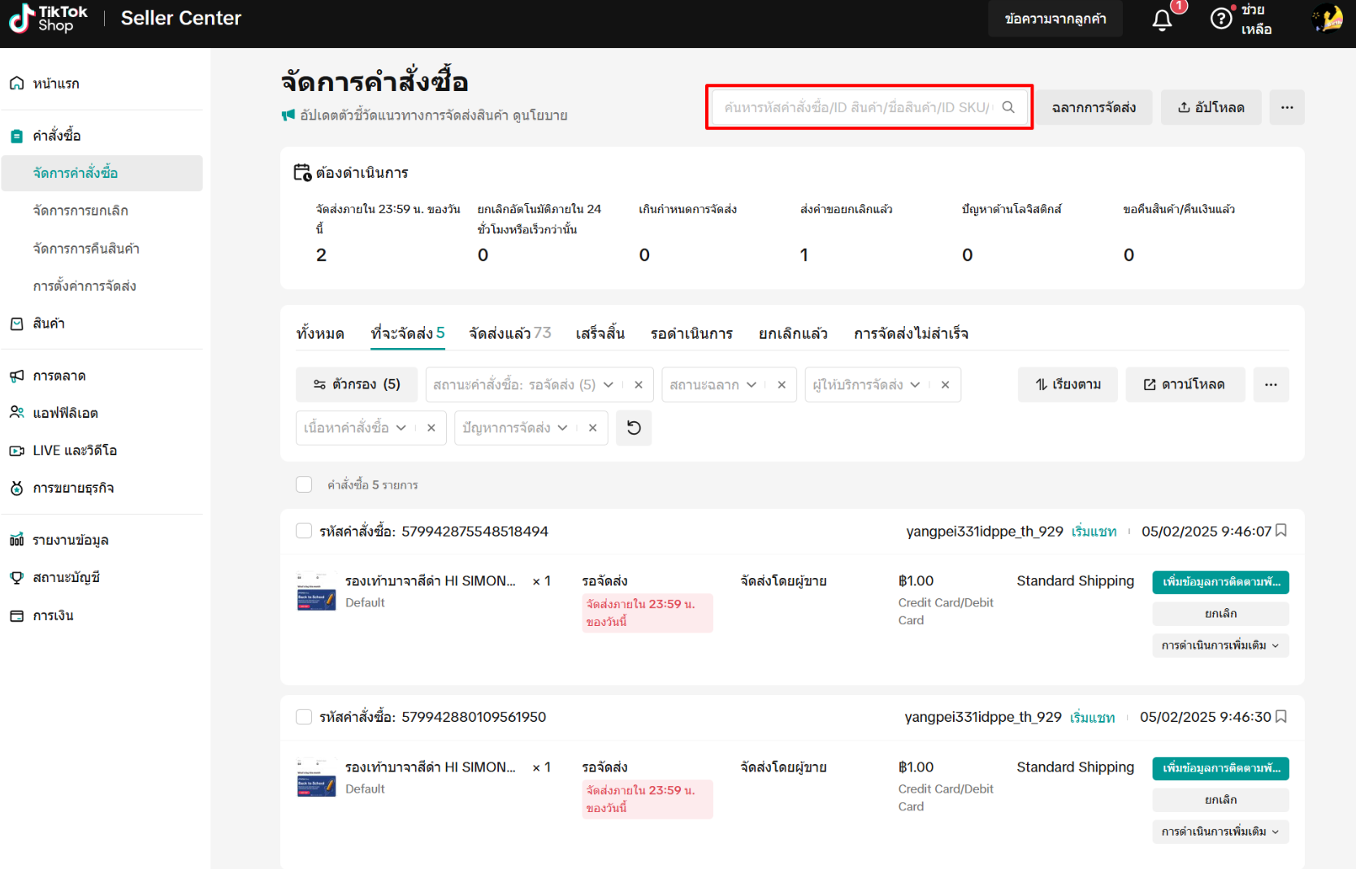Open the เนื้อหาคำสั่งซื้อ filter dropdown
Screen dimensions: 1356x869
(x=355, y=428)
